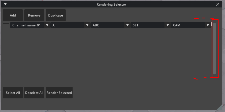Click the Channel_name_01 combo box text
This screenshot has height=112, width=225.
click(x=26, y=25)
